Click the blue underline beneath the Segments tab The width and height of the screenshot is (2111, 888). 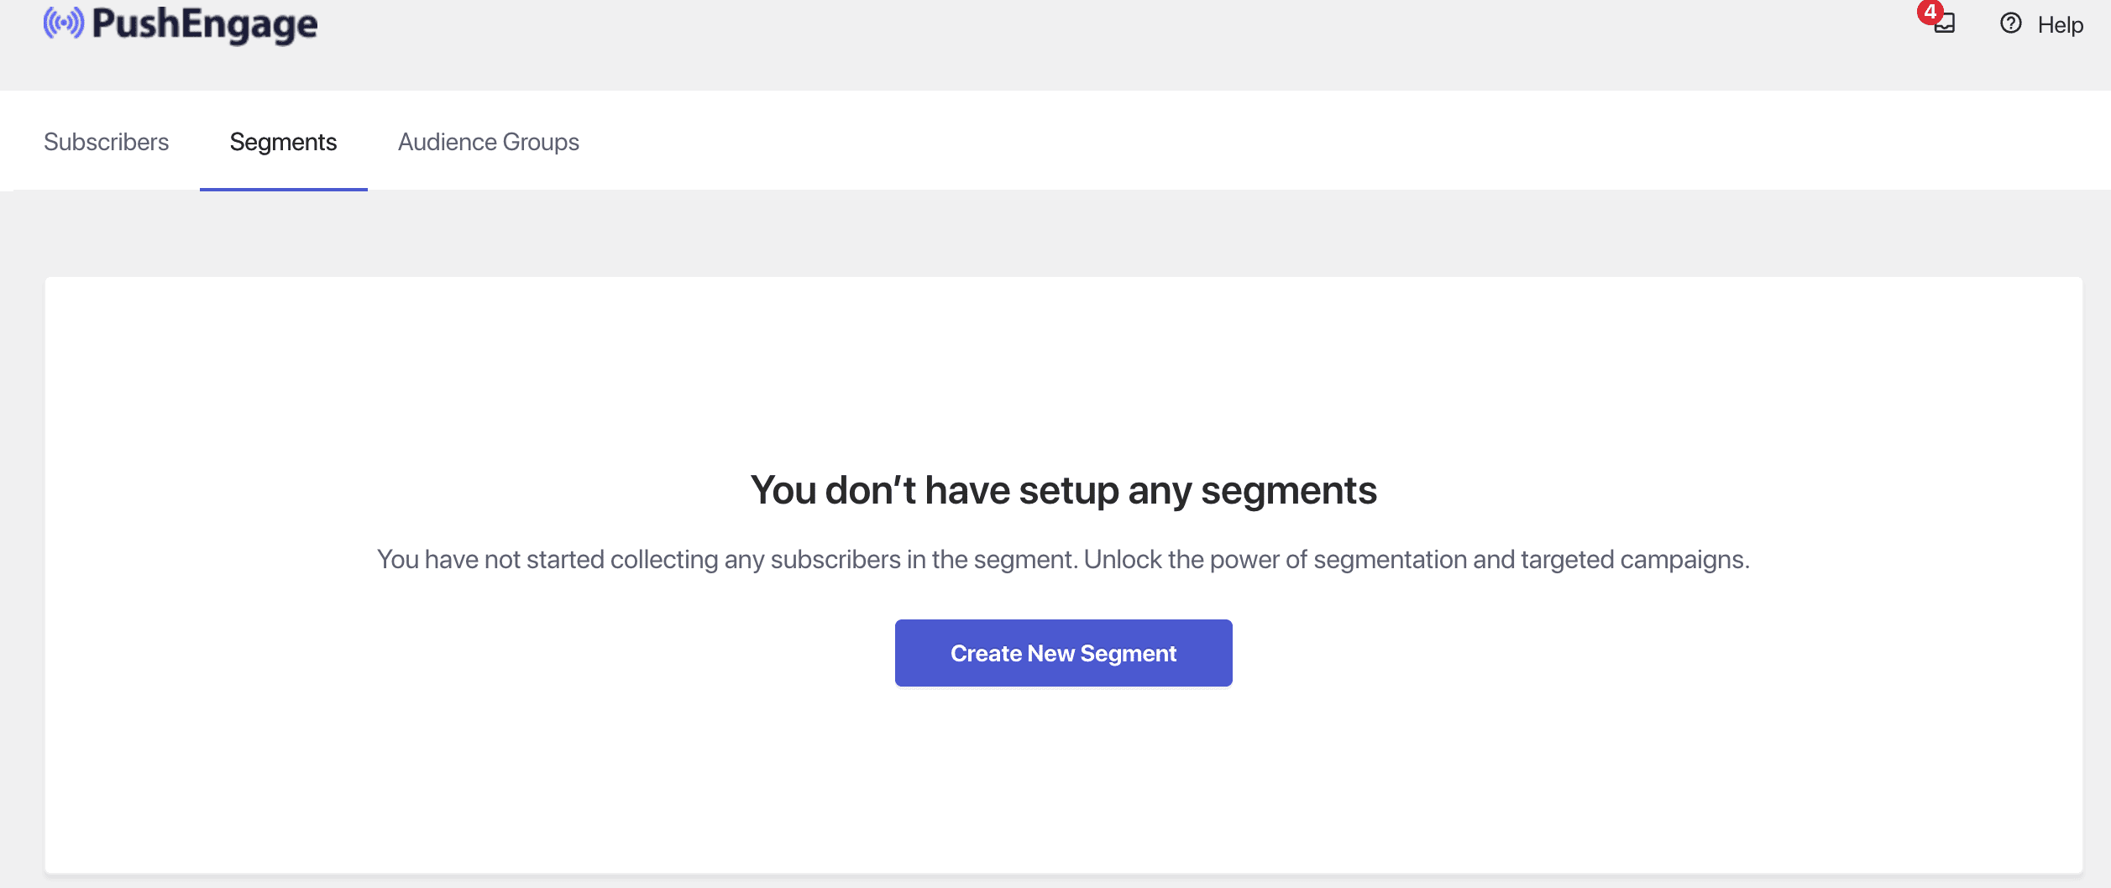click(x=283, y=189)
